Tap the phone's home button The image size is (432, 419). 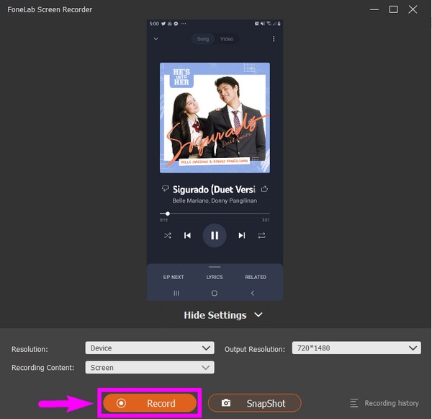coord(215,293)
